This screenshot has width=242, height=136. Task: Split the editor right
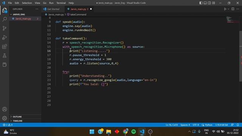233,9
